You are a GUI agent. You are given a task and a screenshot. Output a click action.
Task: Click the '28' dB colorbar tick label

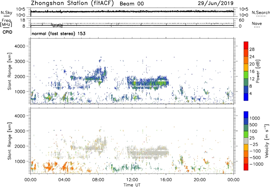click(x=252, y=49)
